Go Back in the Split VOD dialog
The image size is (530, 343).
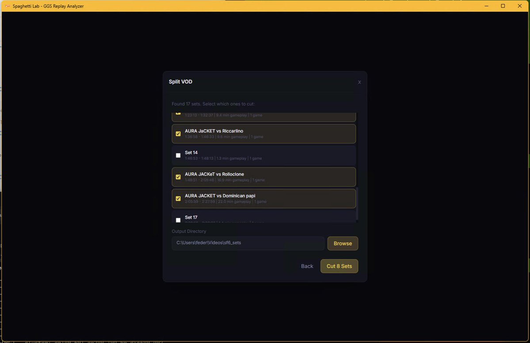point(307,266)
